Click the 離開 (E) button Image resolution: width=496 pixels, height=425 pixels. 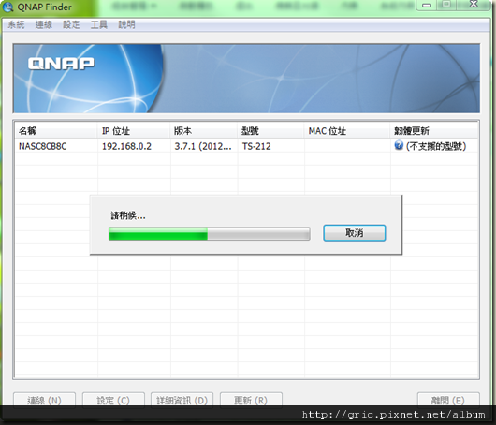click(448, 400)
